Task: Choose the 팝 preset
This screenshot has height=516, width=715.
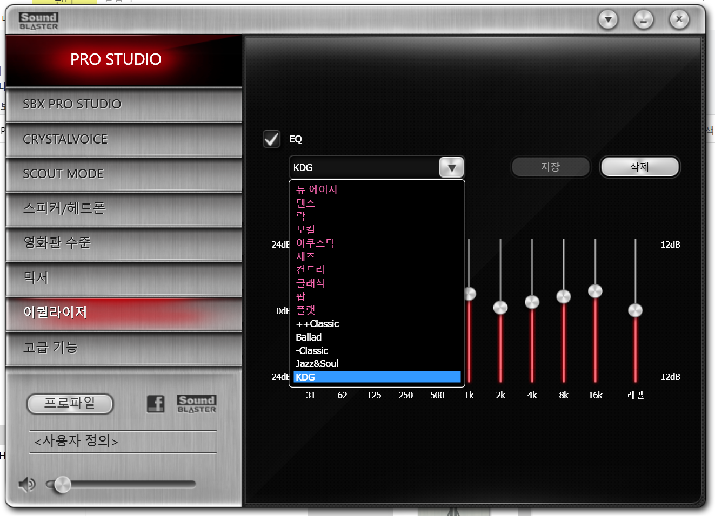Action: (377, 296)
